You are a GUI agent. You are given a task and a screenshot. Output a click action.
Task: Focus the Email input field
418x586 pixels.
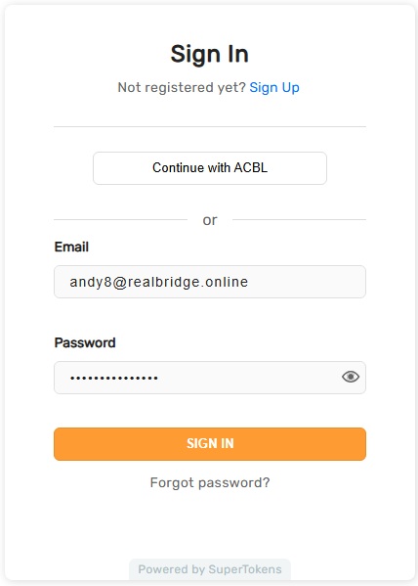pyautogui.click(x=210, y=282)
